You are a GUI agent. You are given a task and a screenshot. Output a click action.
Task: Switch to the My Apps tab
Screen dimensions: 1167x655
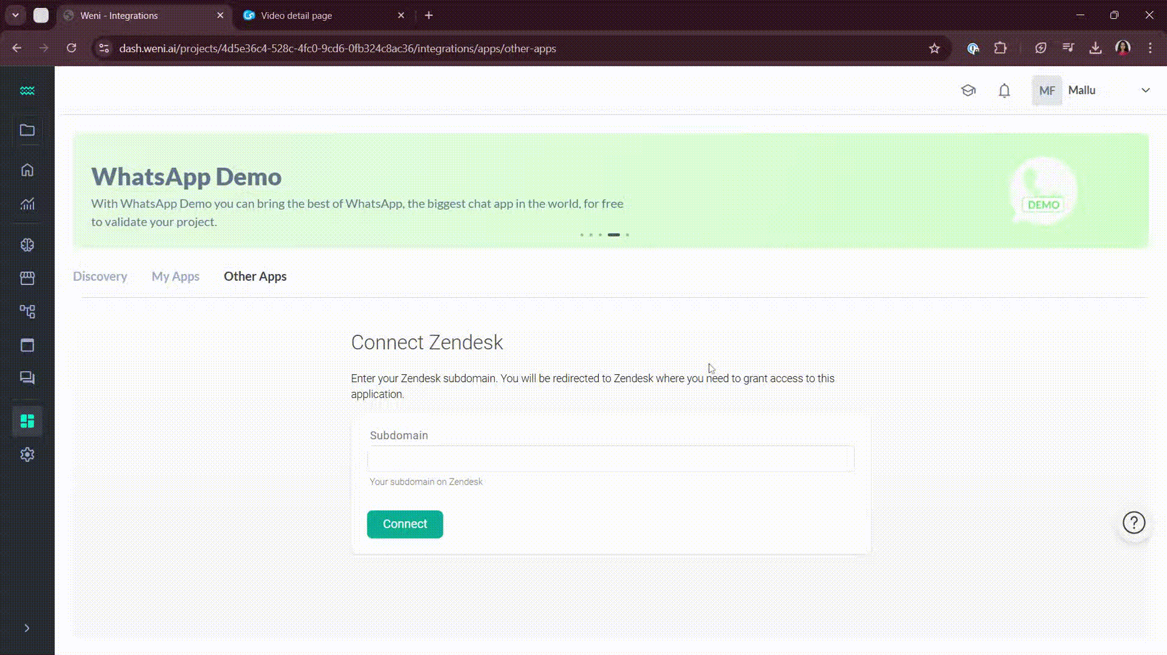(x=175, y=276)
